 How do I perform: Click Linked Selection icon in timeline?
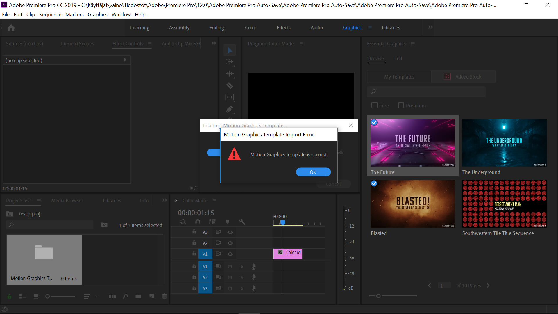tap(212, 222)
